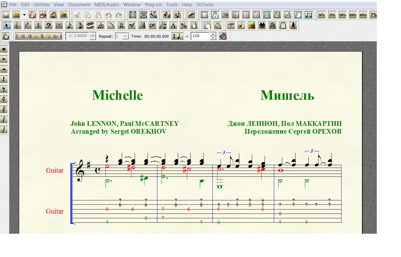Image resolution: width=401 pixels, height=257 pixels.
Task: Click the tempo input field showing 110
Action: pos(200,36)
